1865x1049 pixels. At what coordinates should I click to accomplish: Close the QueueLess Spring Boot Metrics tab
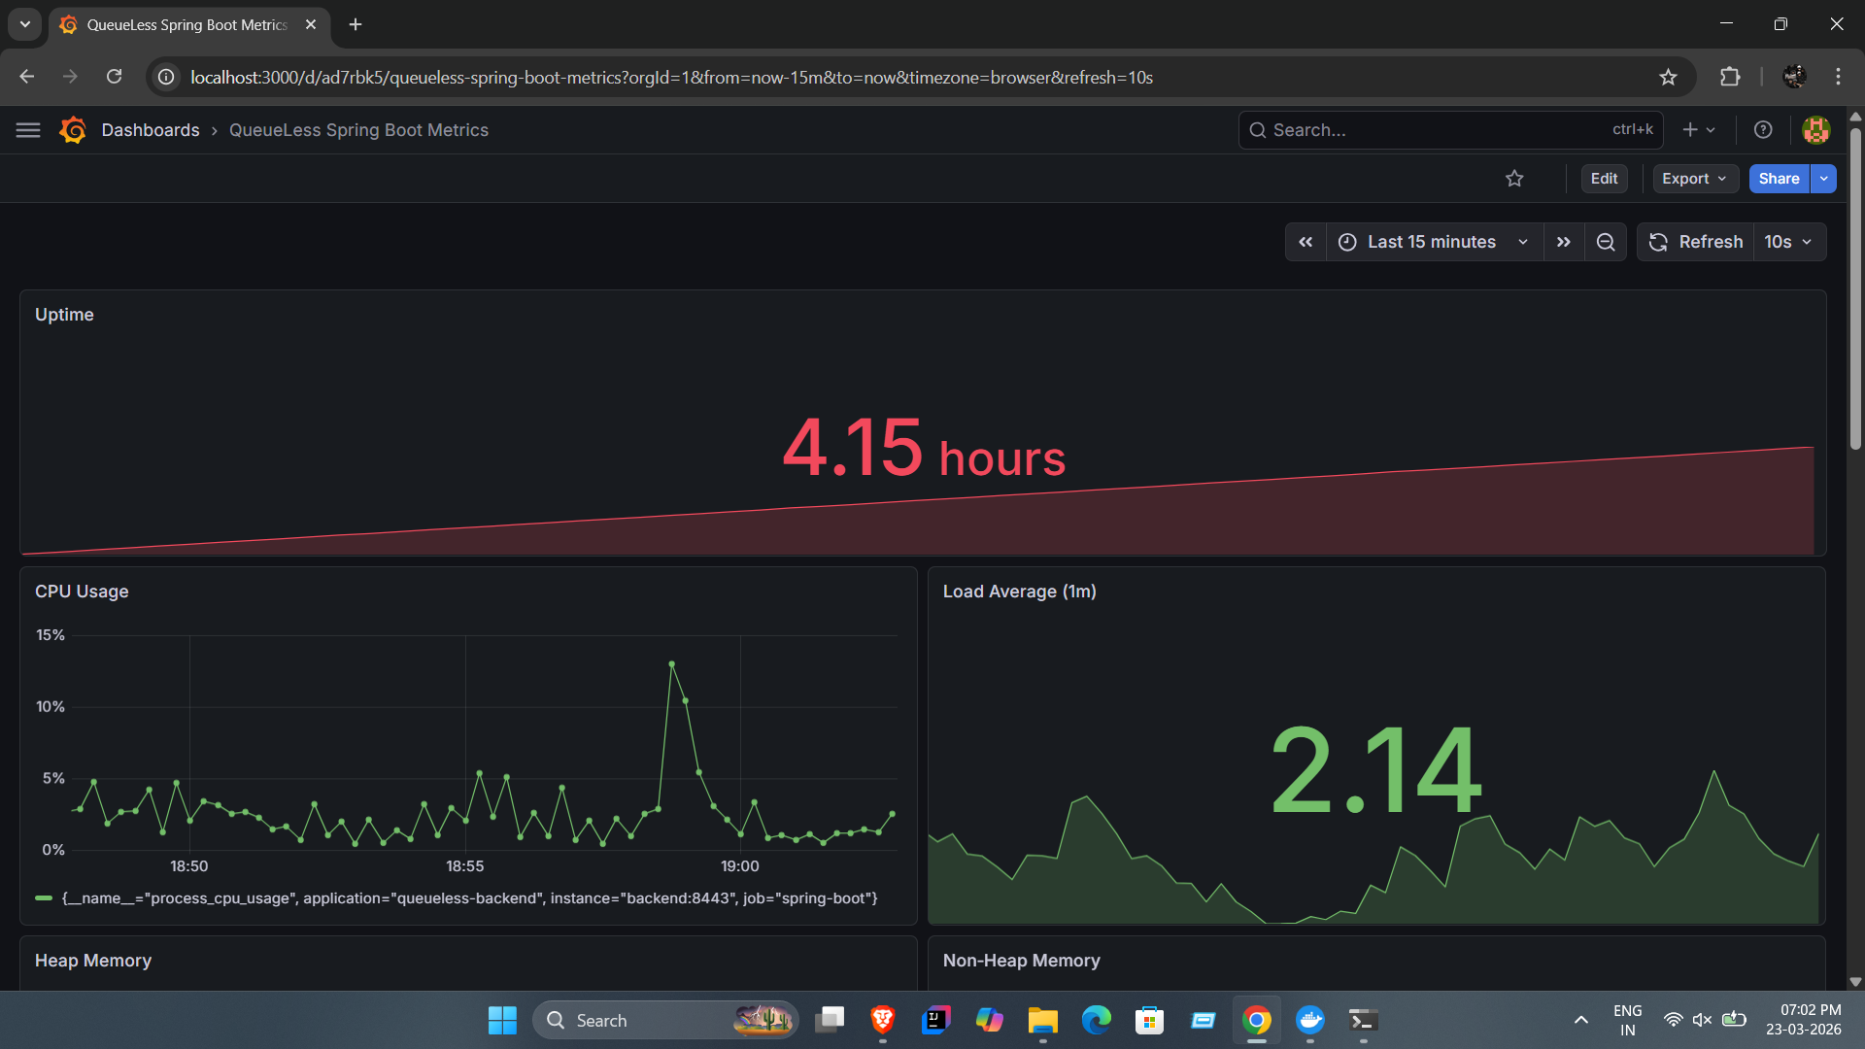(311, 25)
